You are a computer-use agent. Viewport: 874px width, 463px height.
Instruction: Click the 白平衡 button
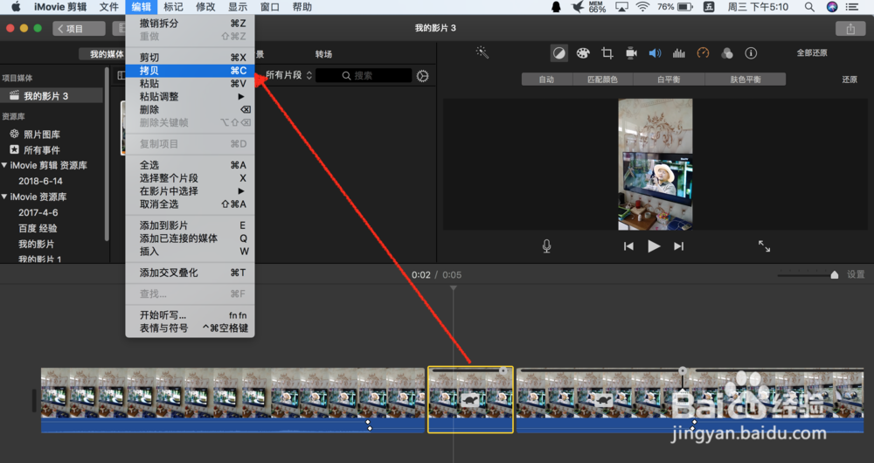coord(669,79)
